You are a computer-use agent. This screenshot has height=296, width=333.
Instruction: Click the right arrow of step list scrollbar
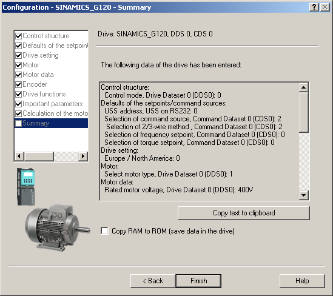tap(83, 156)
